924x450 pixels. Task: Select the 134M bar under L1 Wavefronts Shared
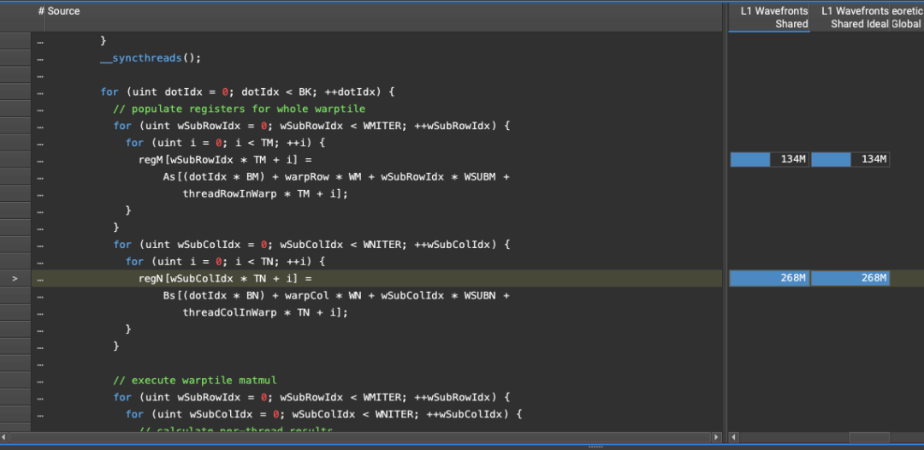pyautogui.click(x=769, y=160)
